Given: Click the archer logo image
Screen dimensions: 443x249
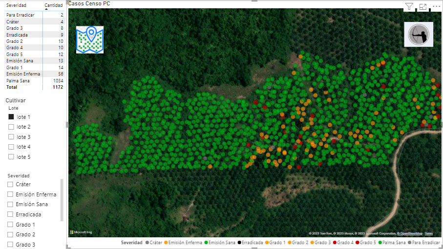Looking at the screenshot, I should coord(419,35).
